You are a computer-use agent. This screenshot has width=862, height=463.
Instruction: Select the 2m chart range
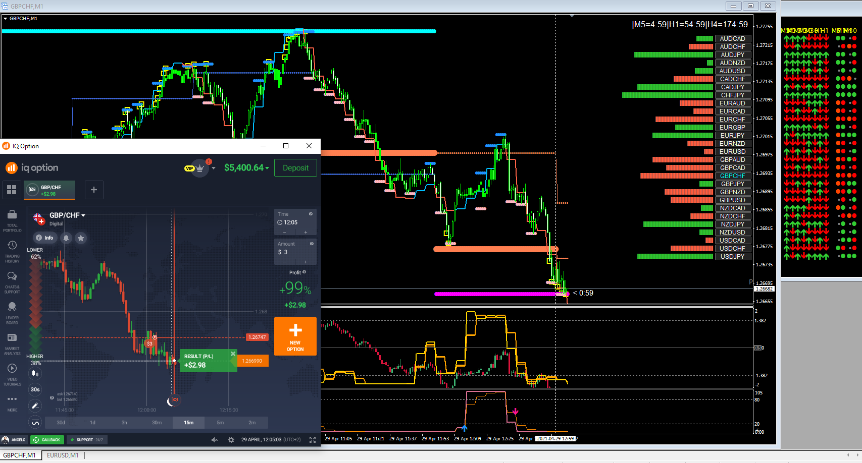click(x=252, y=423)
